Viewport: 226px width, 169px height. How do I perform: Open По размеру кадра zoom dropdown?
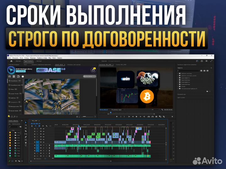click(x=118, y=110)
